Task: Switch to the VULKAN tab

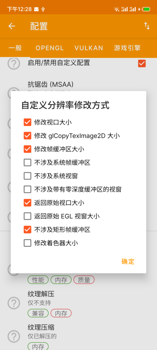Action: (x=89, y=48)
